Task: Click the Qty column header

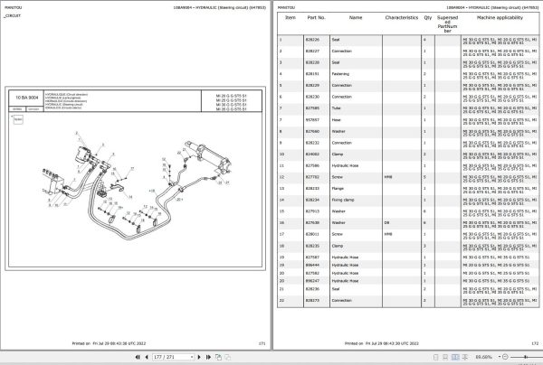Action: point(428,18)
